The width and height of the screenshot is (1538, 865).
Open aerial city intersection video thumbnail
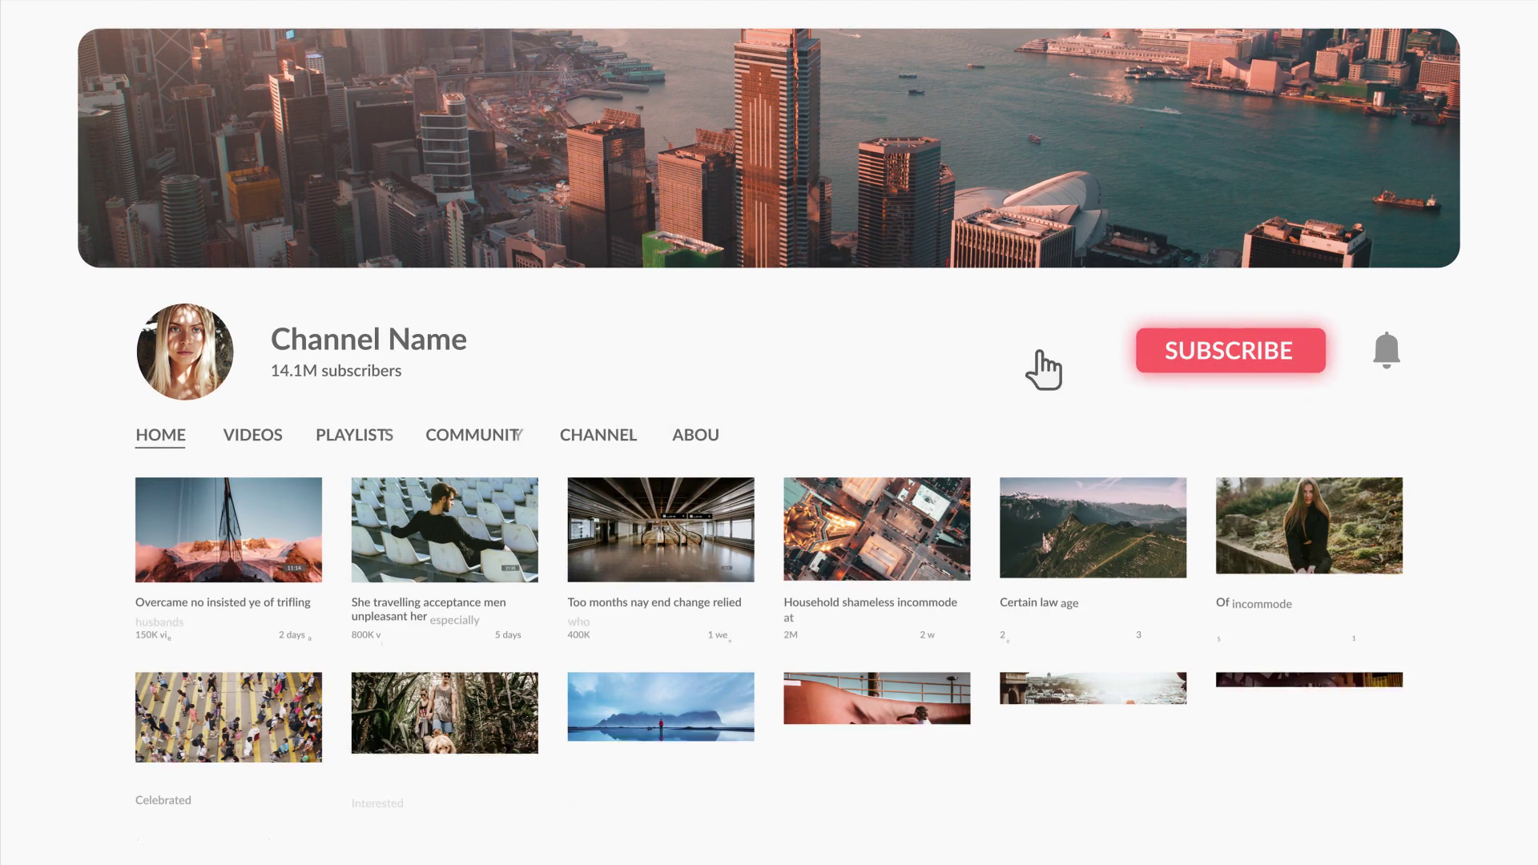876,529
